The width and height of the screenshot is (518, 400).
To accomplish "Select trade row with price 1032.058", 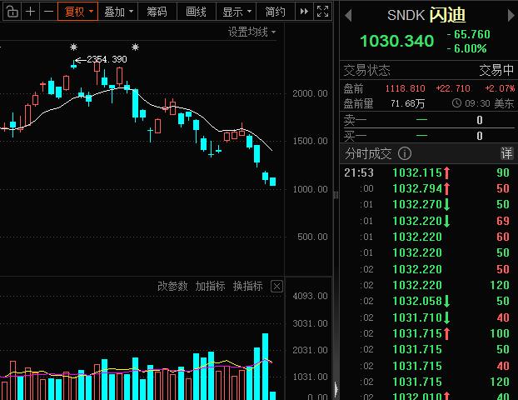I will coord(428,301).
